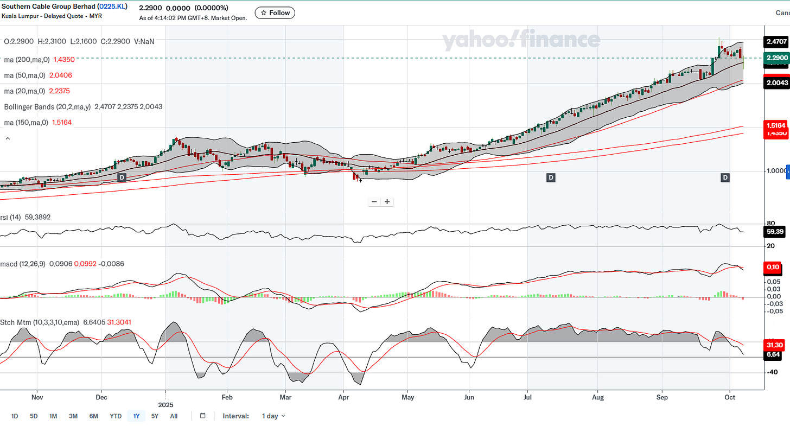Viewport: 790px width, 426px height.
Task: Click the red 0.10 MACD value tag
Action: point(773,267)
